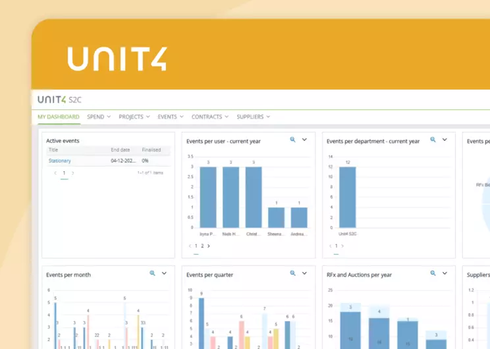
Task: Expand the Spend menu
Action: (99, 117)
